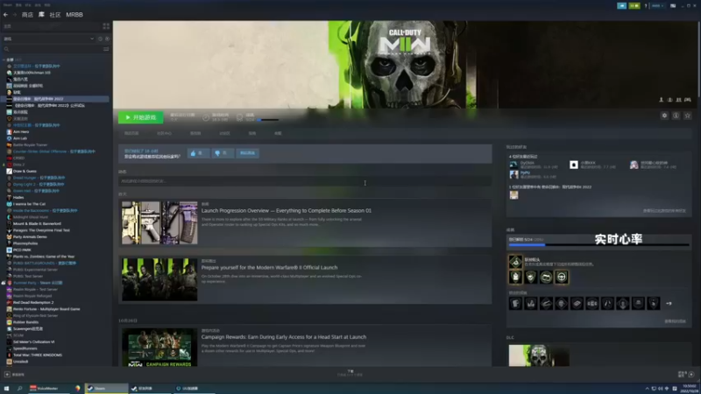Click the add game plus icon at bottom left
The height and width of the screenshot is (394, 701).
7,375
